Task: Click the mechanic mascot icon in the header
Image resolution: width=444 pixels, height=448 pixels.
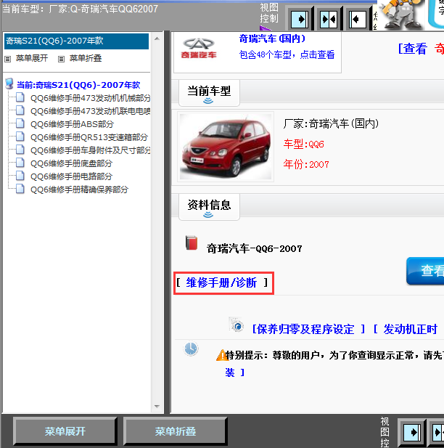Action: [401, 15]
